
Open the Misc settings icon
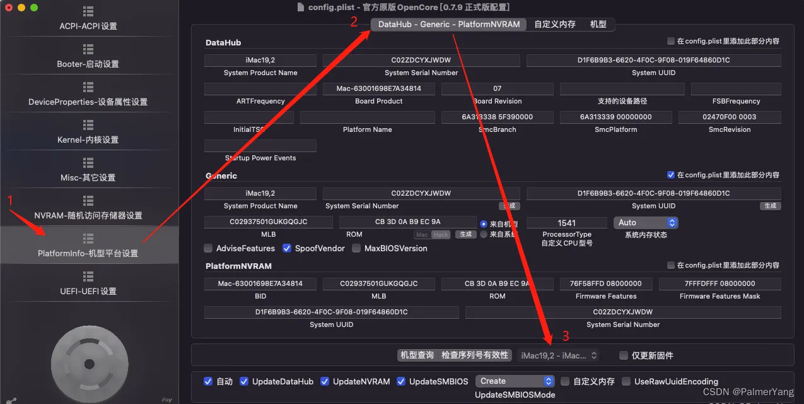coord(88,163)
